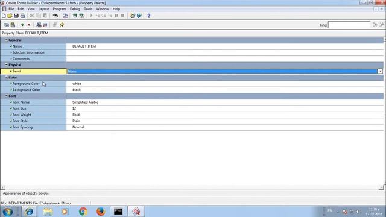386x217 pixels.
Task: Launch Internet Explorer from taskbar
Action: click(29, 212)
